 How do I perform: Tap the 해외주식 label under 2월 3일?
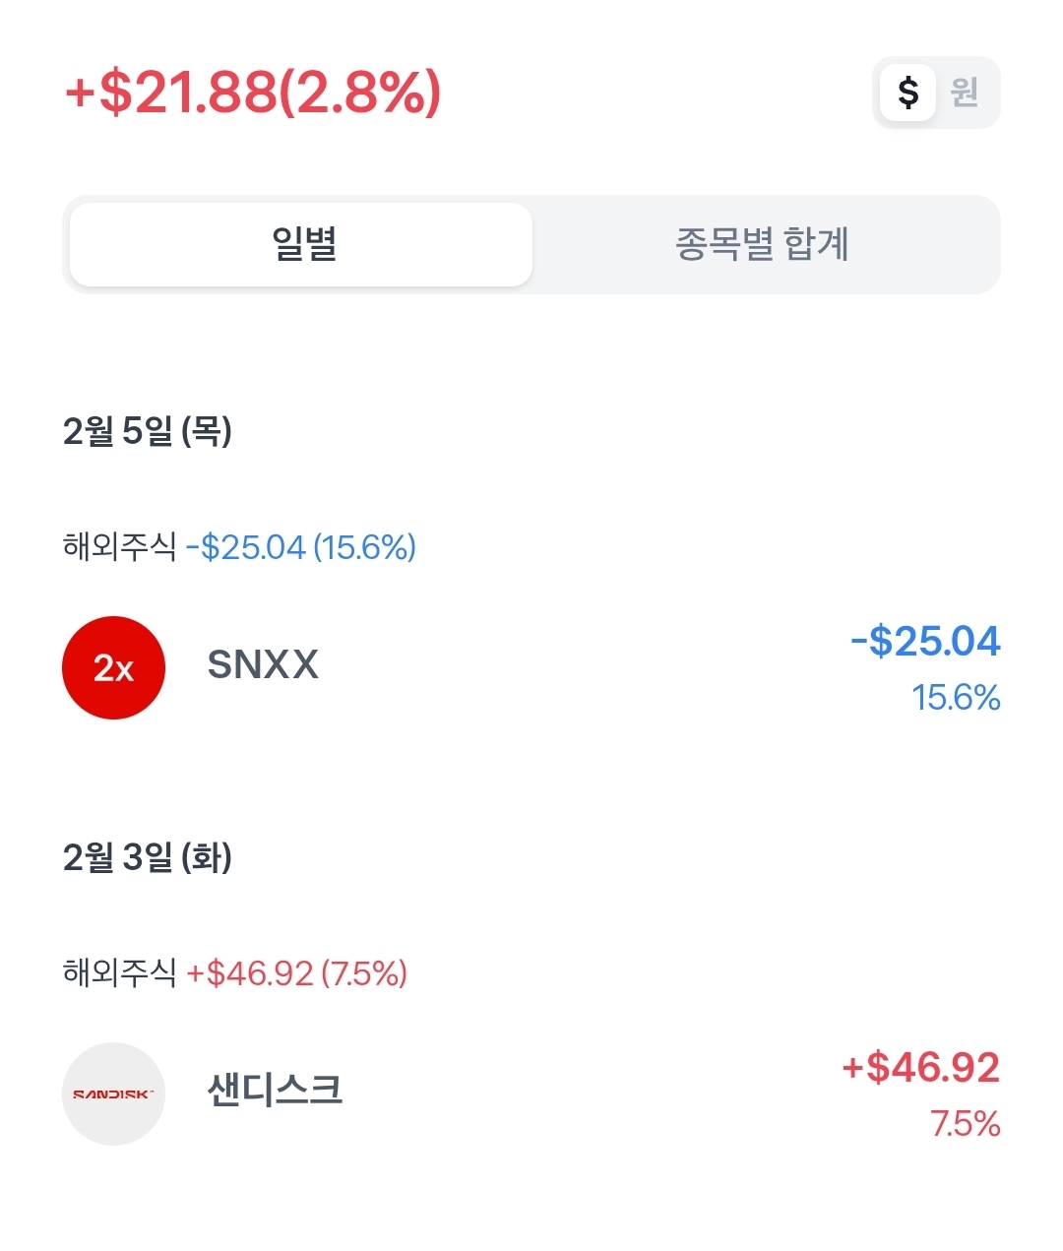pyautogui.click(x=119, y=972)
